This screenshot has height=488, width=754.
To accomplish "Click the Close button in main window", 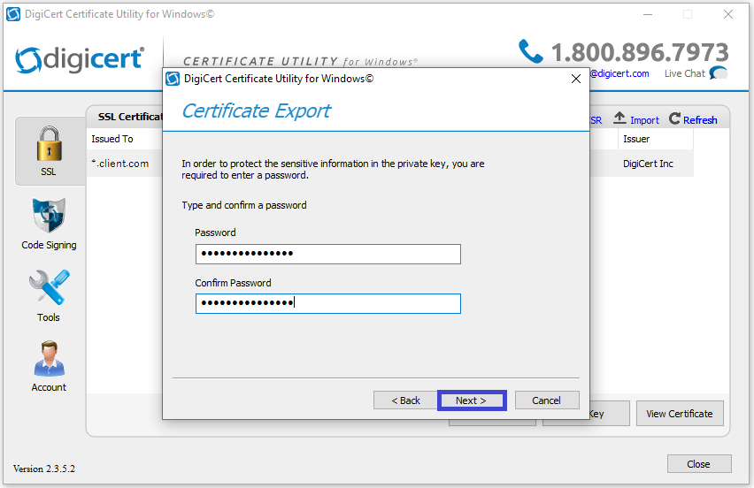I will tap(699, 464).
